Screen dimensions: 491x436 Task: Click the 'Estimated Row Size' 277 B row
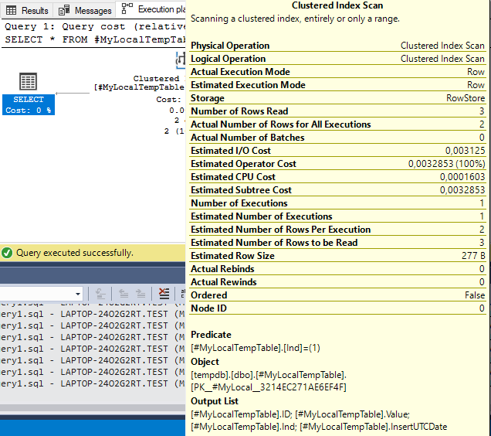point(337,257)
